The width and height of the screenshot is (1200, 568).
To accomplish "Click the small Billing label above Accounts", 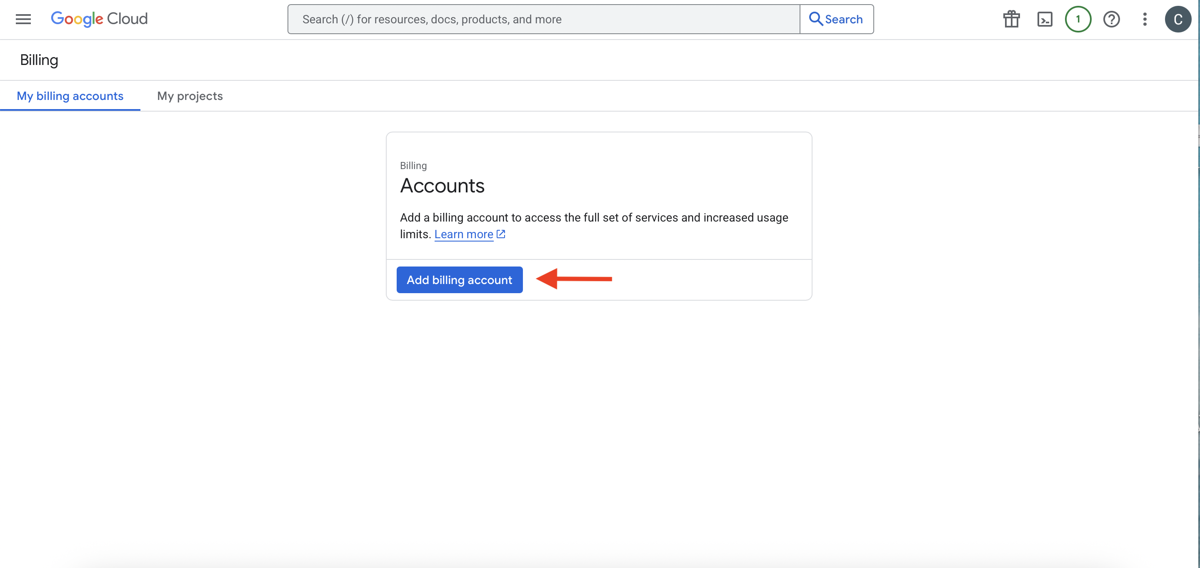I will coord(413,166).
